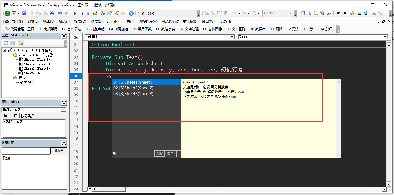Click the 配置 button in suggestion popup
The height and width of the screenshot is (195, 394).
coord(170,154)
